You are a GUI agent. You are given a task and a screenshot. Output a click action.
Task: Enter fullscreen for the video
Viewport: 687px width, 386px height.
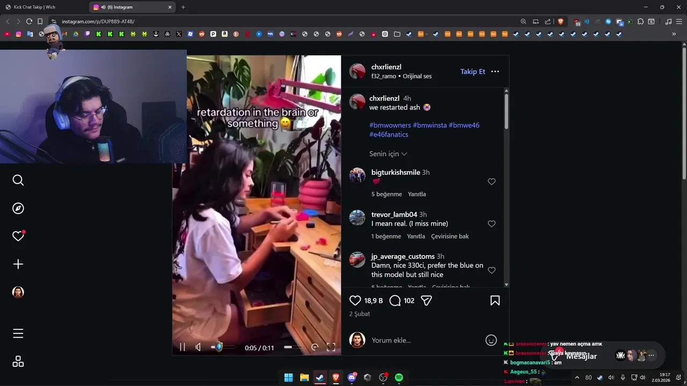pyautogui.click(x=331, y=347)
